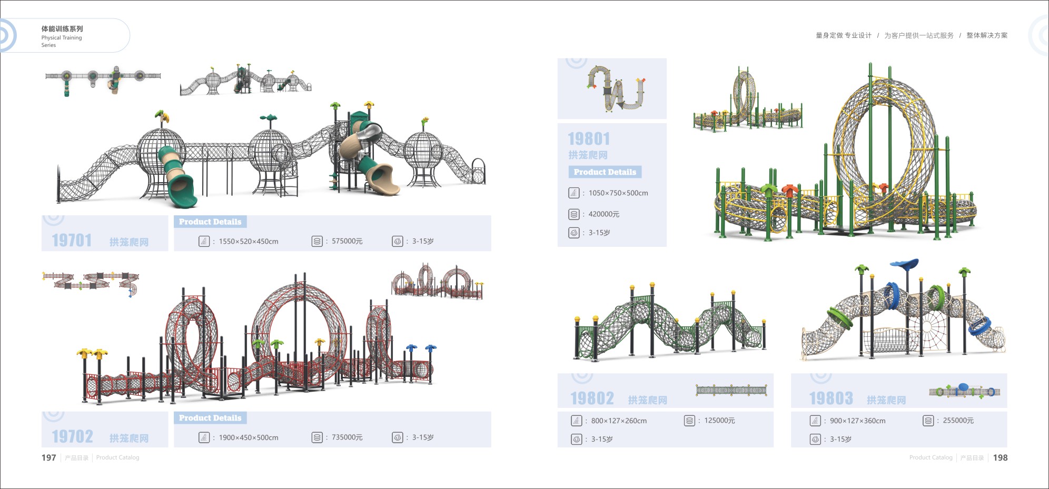Click the product number 19701 heading
Viewport: 1049px width, 489px height.
[x=72, y=241]
